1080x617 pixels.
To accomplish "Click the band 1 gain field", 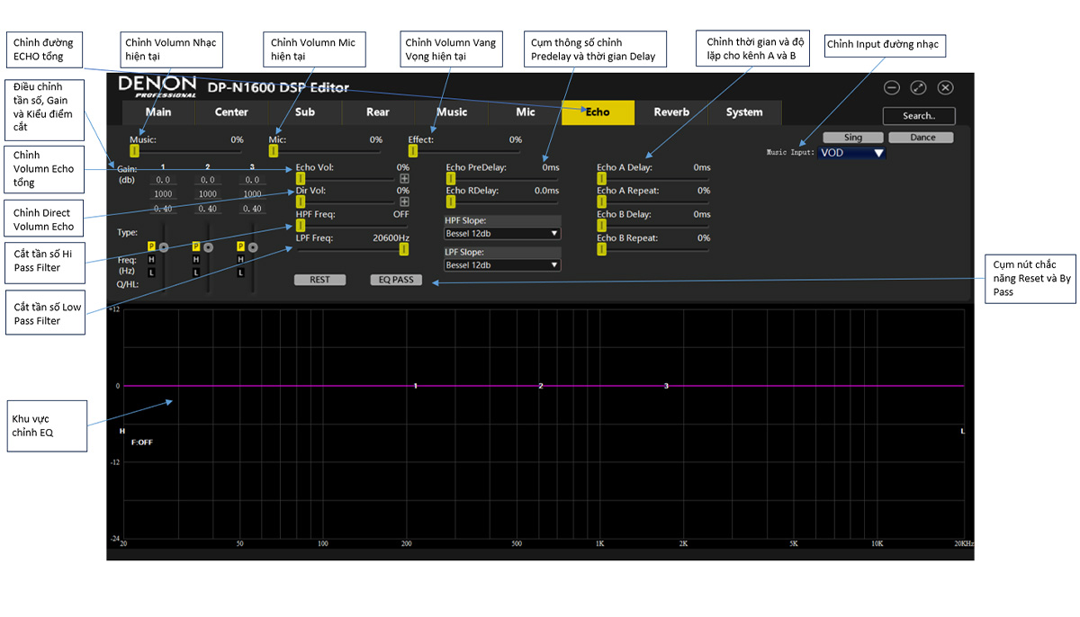I will tap(162, 180).
